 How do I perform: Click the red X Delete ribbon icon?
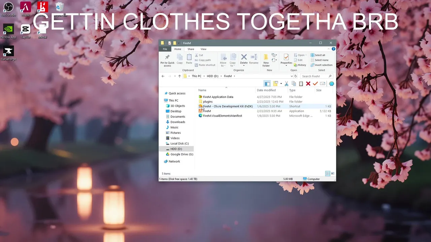point(244,57)
